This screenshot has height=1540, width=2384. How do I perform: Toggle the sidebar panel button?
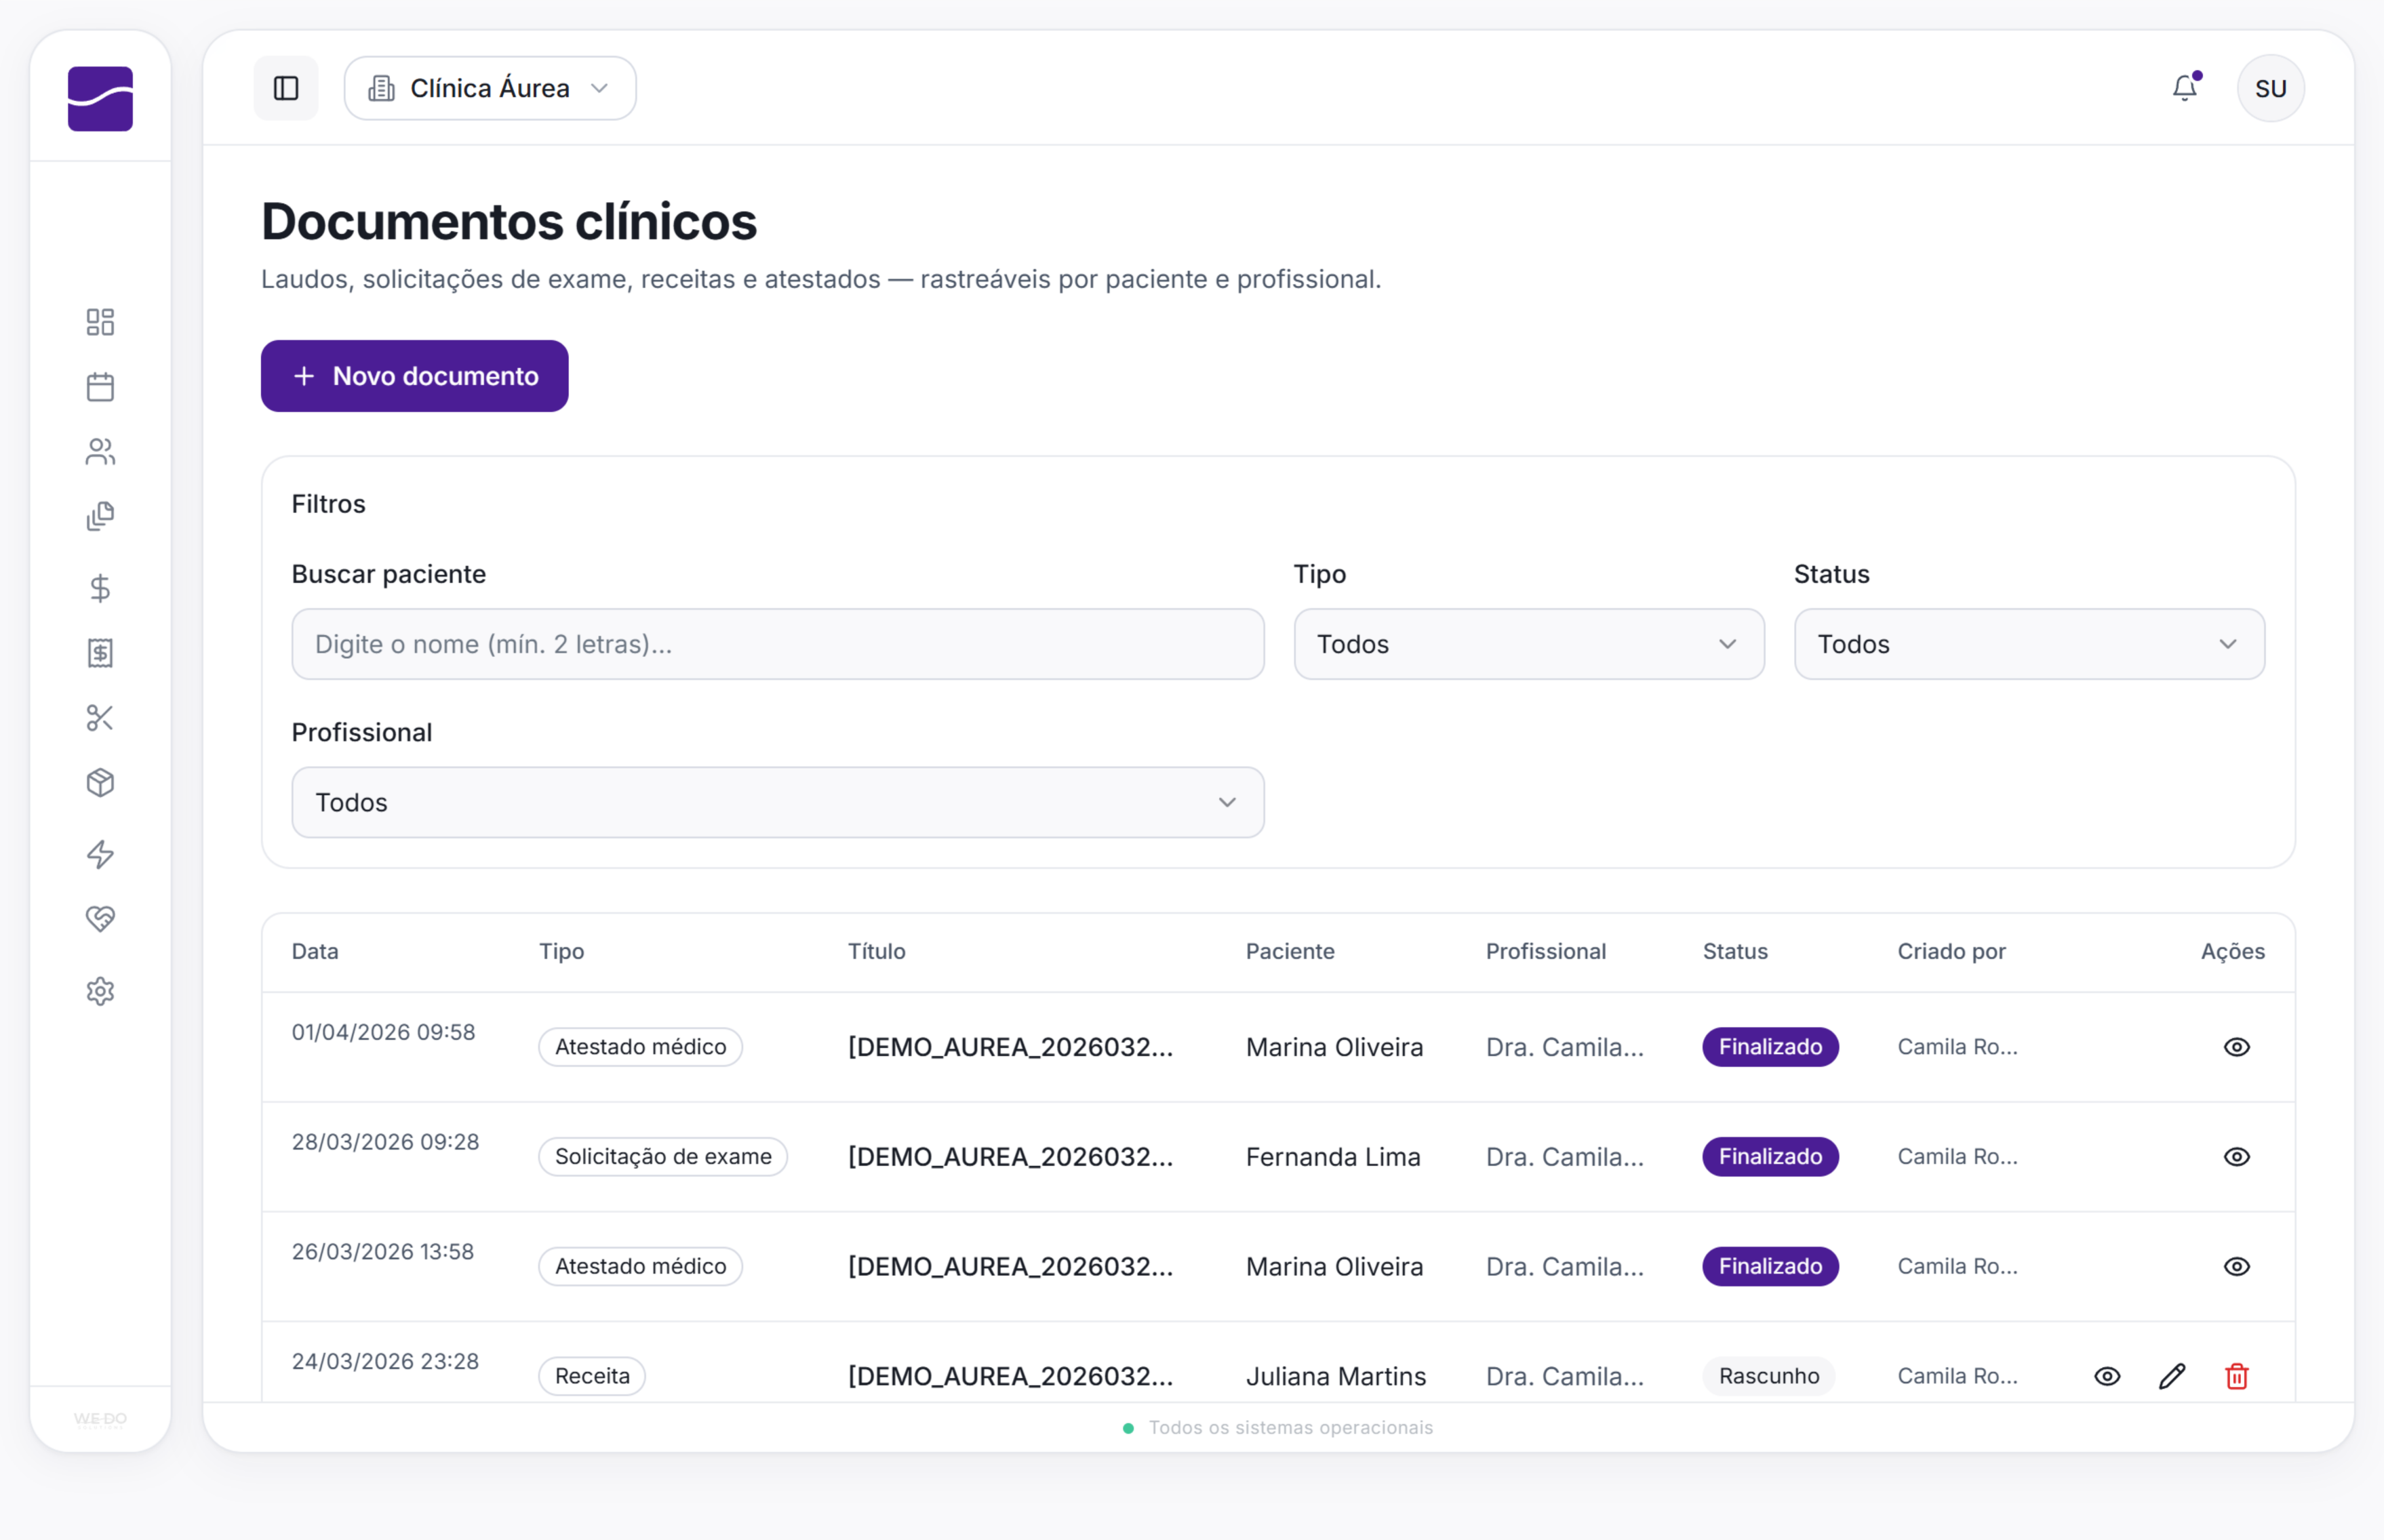286,88
